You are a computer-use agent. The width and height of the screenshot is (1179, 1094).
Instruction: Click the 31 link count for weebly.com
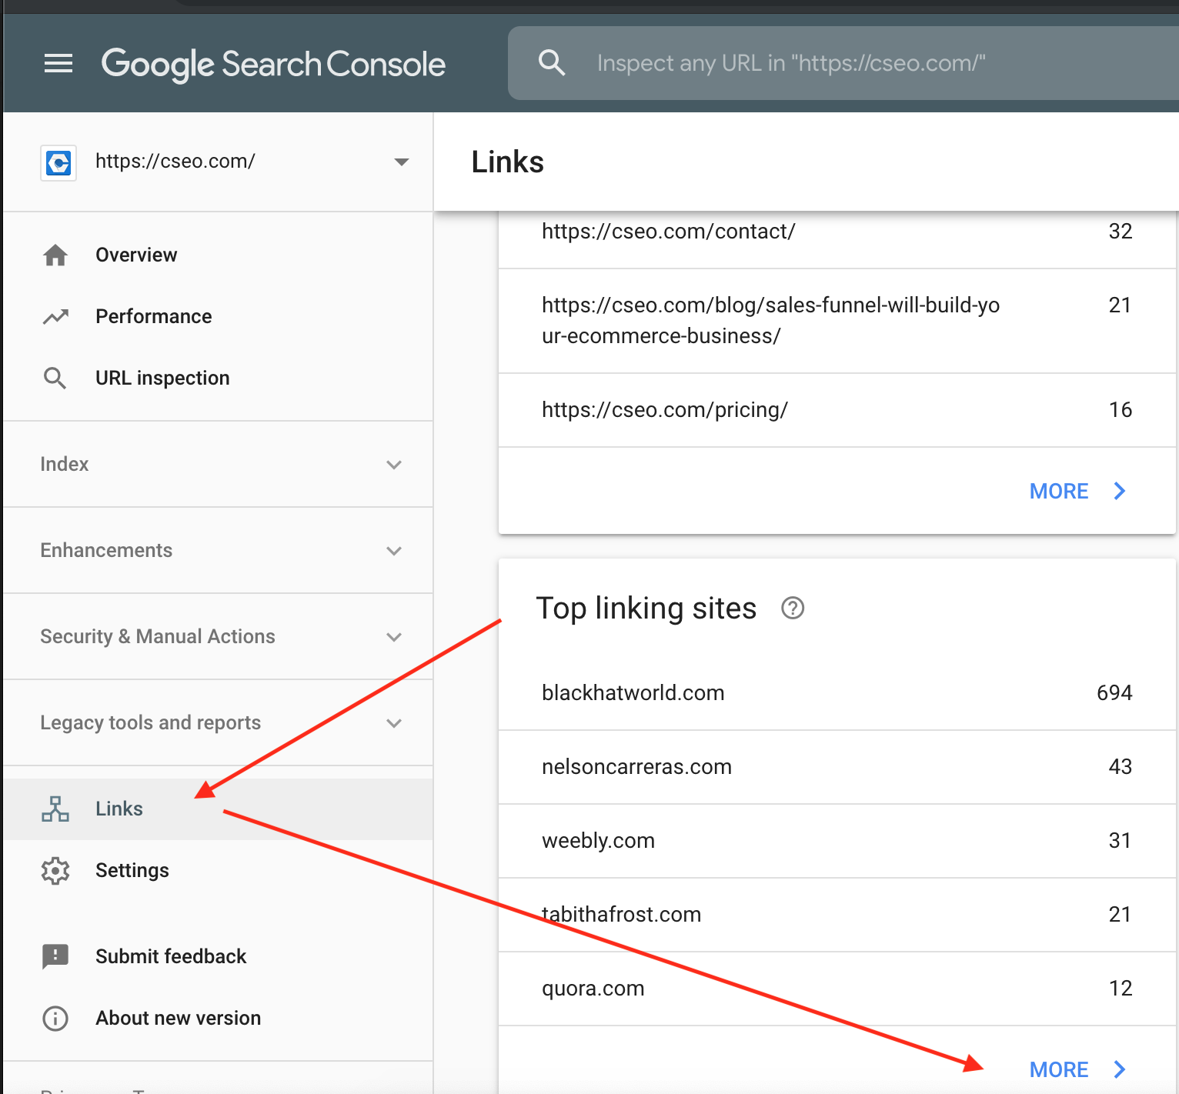1121,841
